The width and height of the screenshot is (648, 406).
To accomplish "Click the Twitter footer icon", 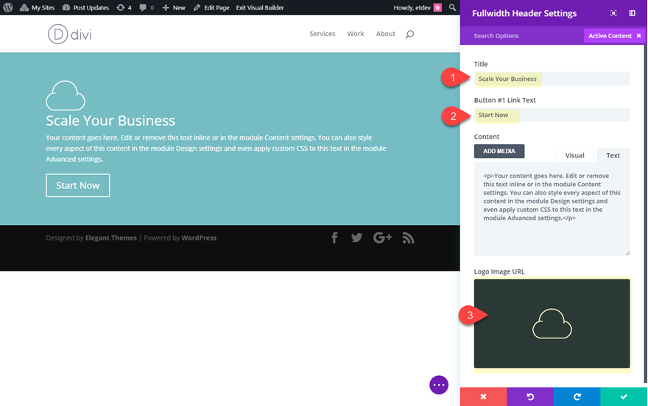I will point(356,238).
